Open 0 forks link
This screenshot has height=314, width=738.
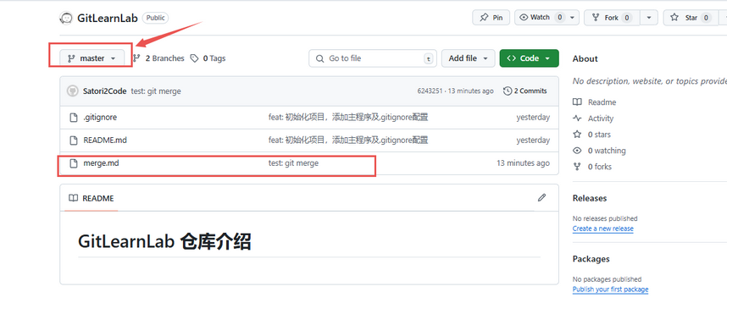tap(600, 167)
